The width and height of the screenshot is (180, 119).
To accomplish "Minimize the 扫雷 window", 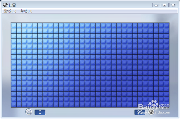I will 156,5.
